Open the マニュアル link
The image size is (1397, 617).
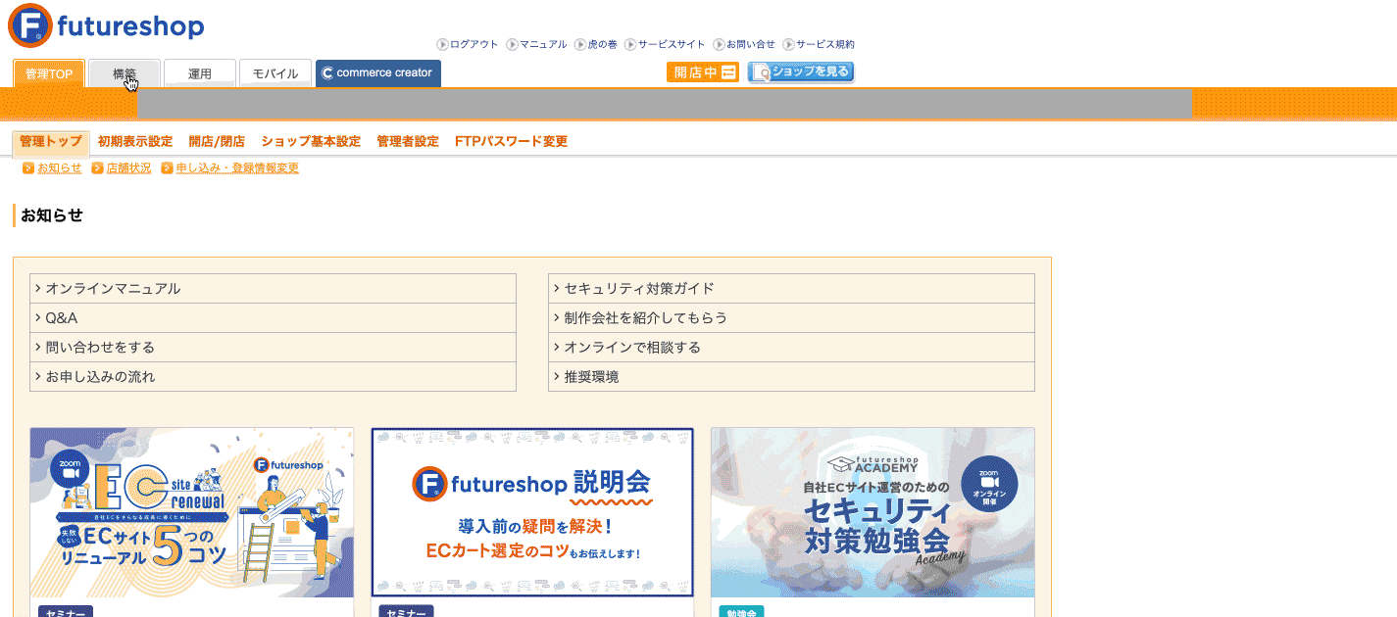pyautogui.click(x=543, y=44)
